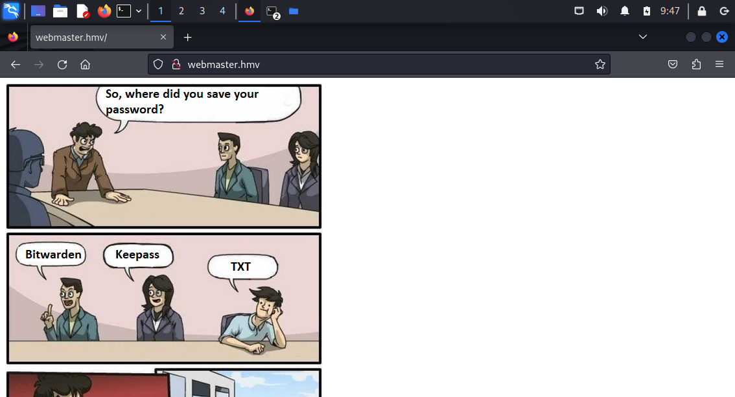Open the volume control tray icon
The width and height of the screenshot is (735, 397).
(602, 11)
